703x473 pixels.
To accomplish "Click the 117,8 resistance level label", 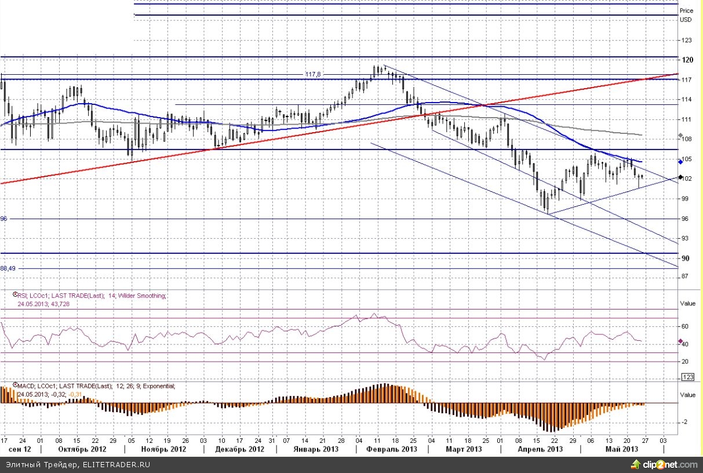I will point(313,74).
